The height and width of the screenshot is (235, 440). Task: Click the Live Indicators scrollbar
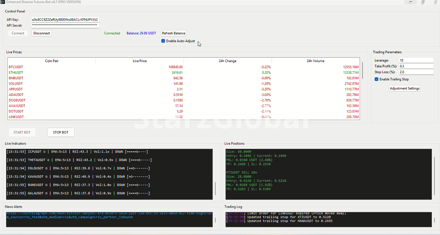point(215,188)
